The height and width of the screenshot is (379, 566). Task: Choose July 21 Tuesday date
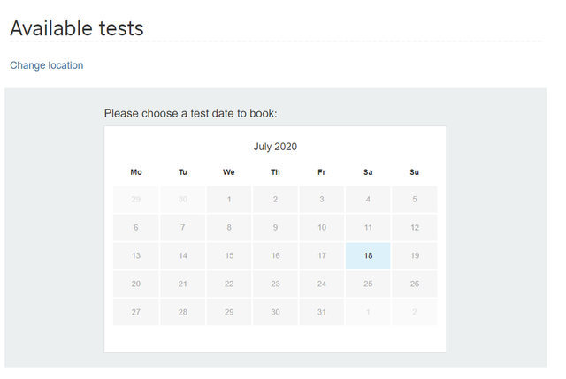(183, 284)
